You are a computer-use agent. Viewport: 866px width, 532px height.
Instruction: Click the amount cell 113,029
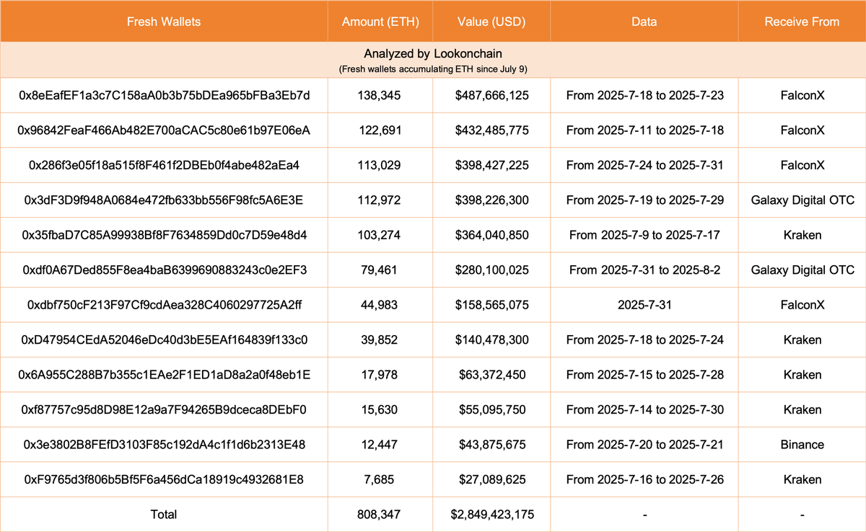coord(380,166)
